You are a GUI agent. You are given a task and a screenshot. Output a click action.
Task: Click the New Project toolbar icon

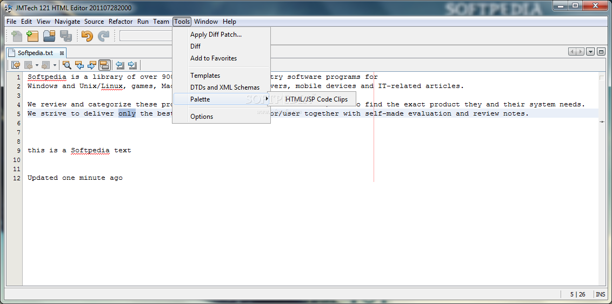[x=32, y=36]
